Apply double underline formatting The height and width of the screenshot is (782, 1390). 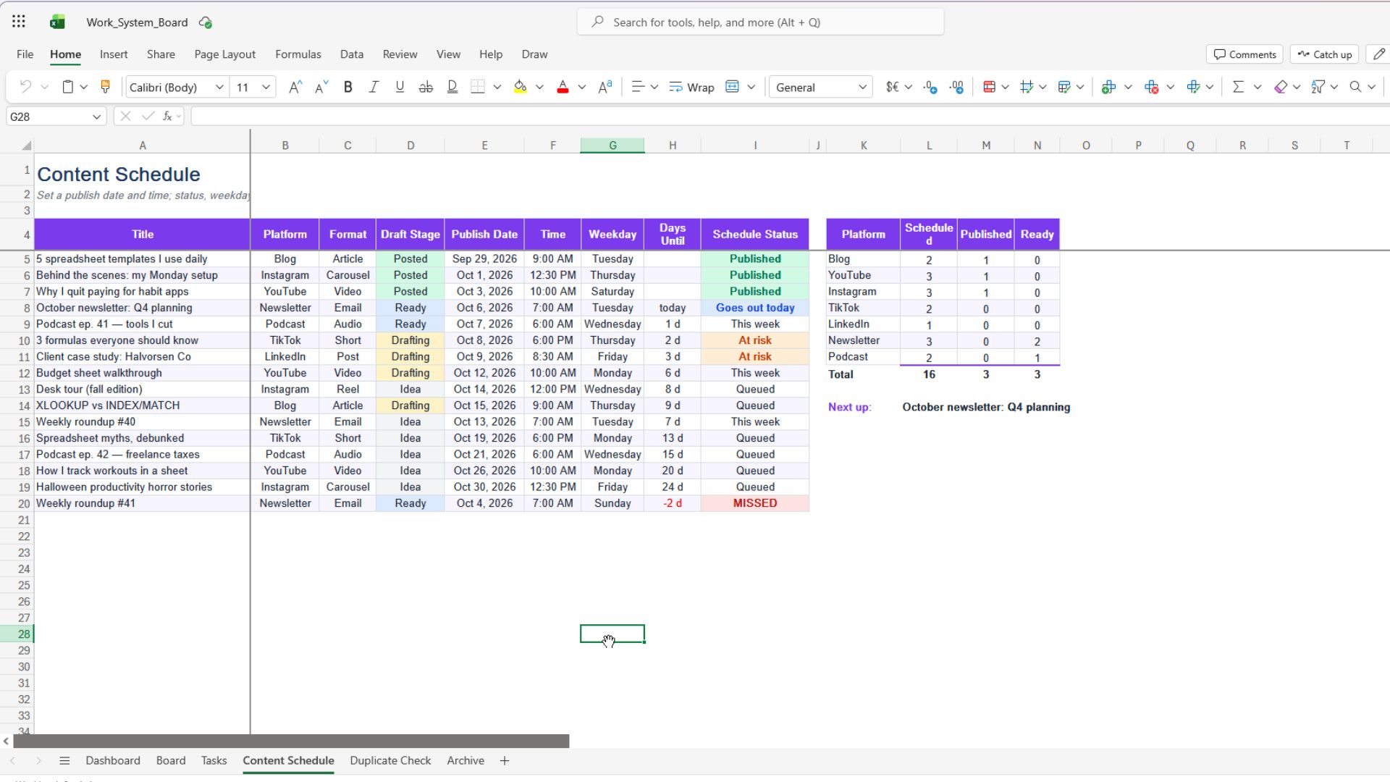(452, 87)
